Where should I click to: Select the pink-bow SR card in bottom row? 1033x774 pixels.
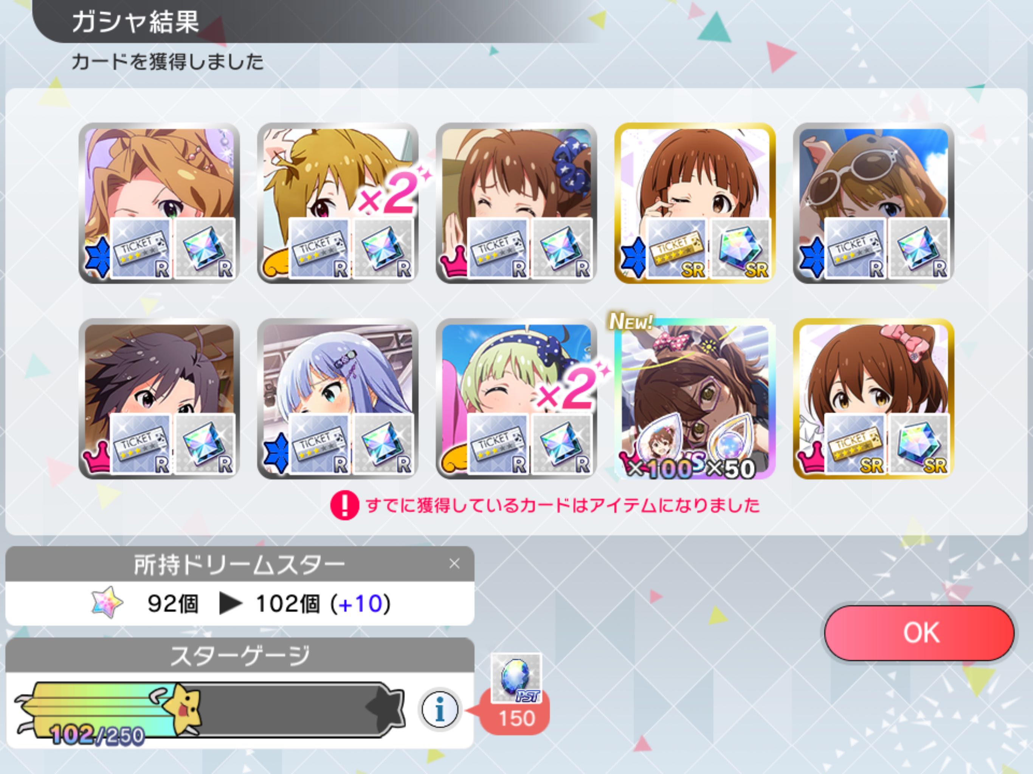(x=873, y=399)
